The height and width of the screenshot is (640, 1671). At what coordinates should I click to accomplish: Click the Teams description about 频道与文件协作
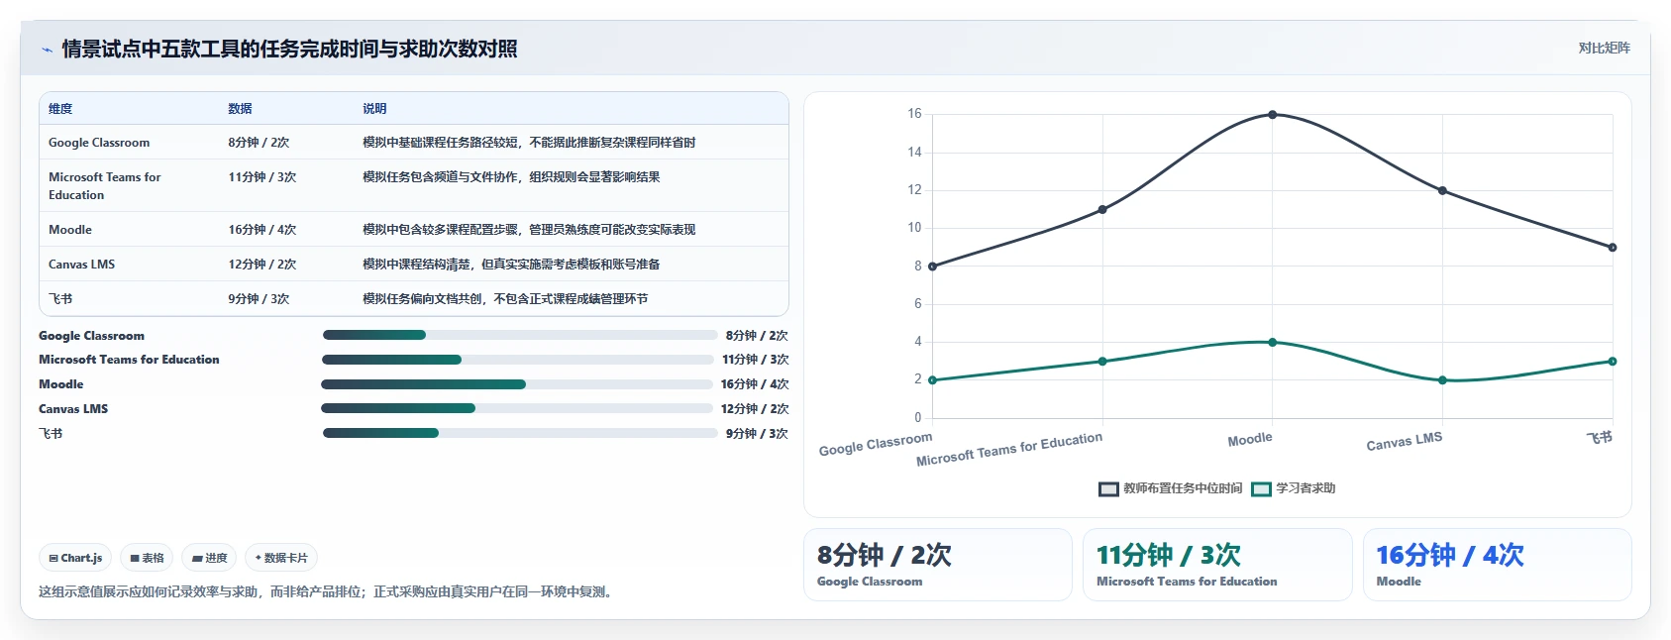pyautogui.click(x=511, y=177)
